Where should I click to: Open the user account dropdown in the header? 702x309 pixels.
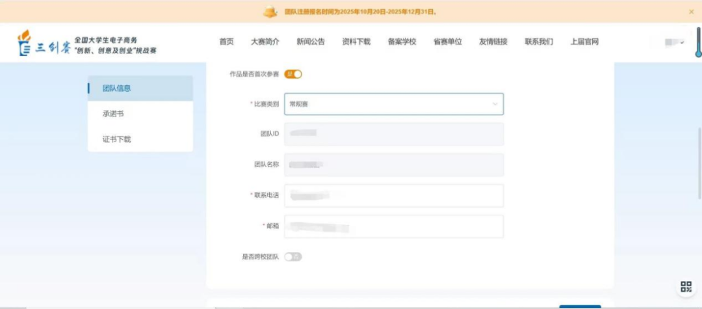pos(674,42)
